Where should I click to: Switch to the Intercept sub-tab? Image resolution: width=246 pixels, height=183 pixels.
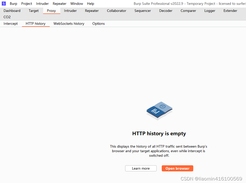point(11,24)
